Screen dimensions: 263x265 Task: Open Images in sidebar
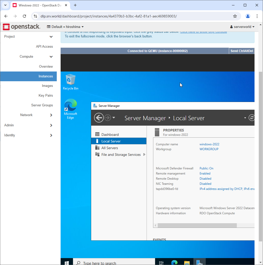pos(47,86)
